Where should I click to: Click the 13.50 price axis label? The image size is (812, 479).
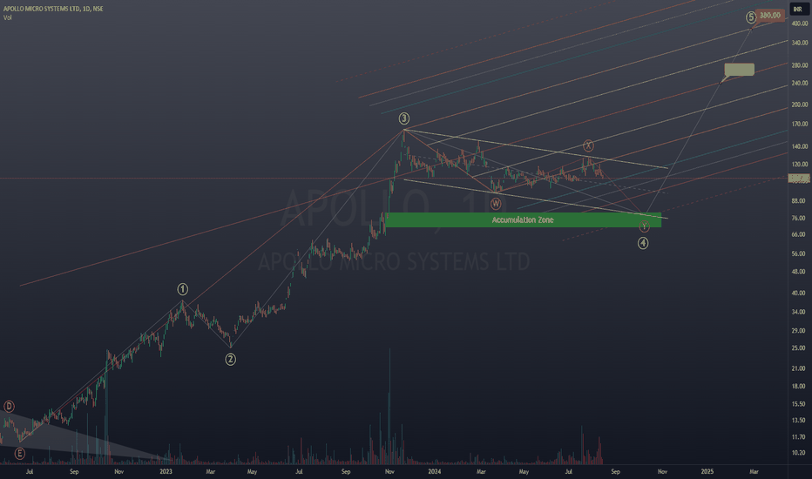(798, 420)
